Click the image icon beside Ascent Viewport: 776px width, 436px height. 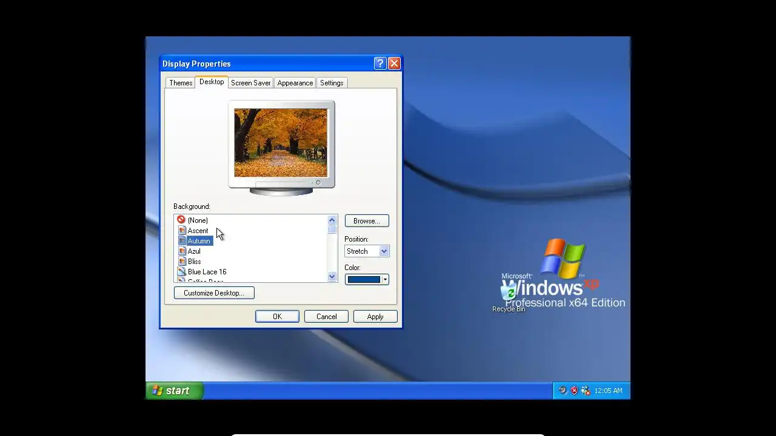[182, 231]
